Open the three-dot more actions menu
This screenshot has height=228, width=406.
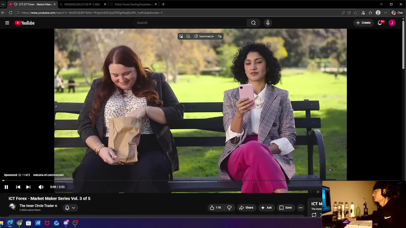click(x=301, y=208)
